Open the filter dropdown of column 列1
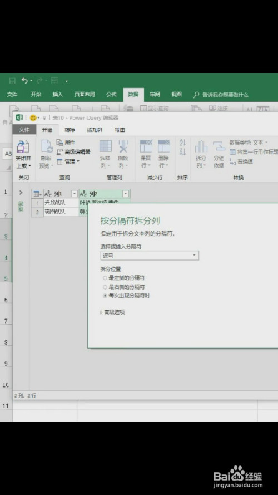The width and height of the screenshot is (278, 495). coord(75,194)
